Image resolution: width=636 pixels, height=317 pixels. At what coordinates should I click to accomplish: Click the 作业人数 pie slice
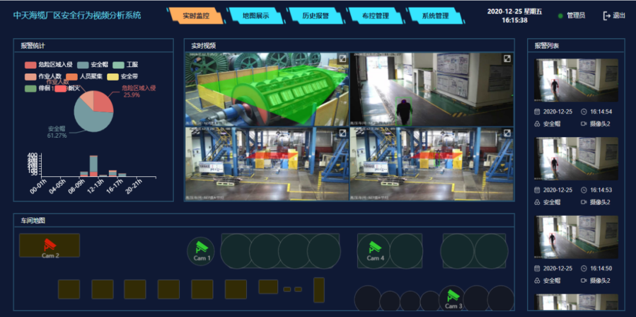pos(88,98)
